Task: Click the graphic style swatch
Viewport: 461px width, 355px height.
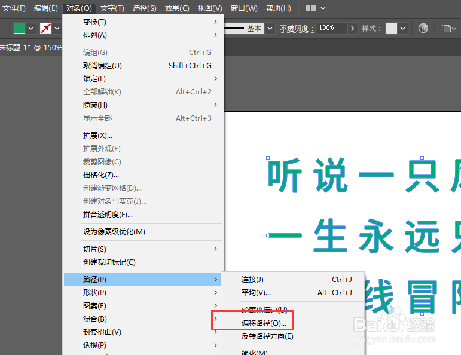Action: coord(391,29)
